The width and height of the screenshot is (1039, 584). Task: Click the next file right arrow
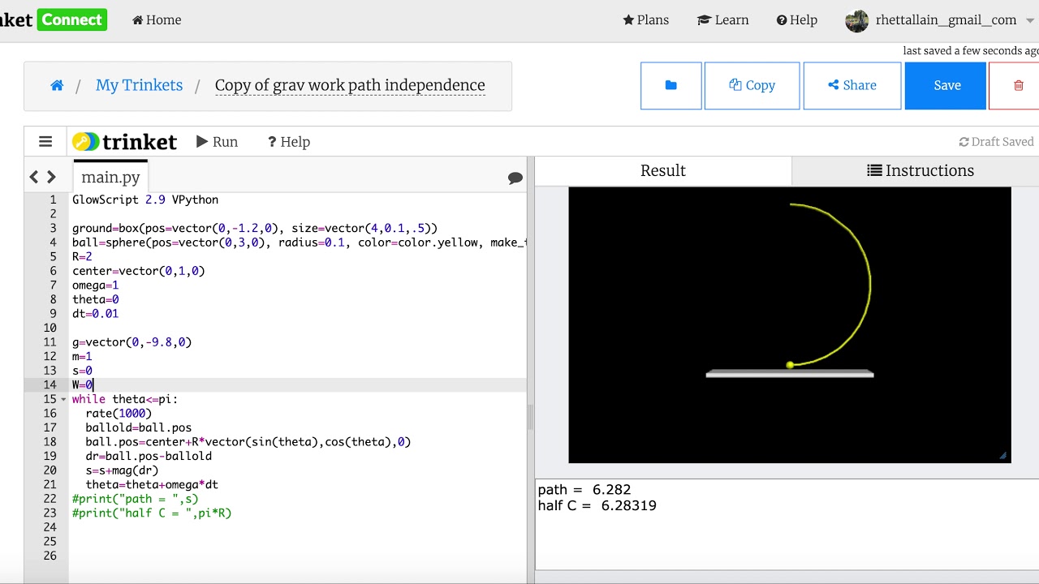point(51,177)
